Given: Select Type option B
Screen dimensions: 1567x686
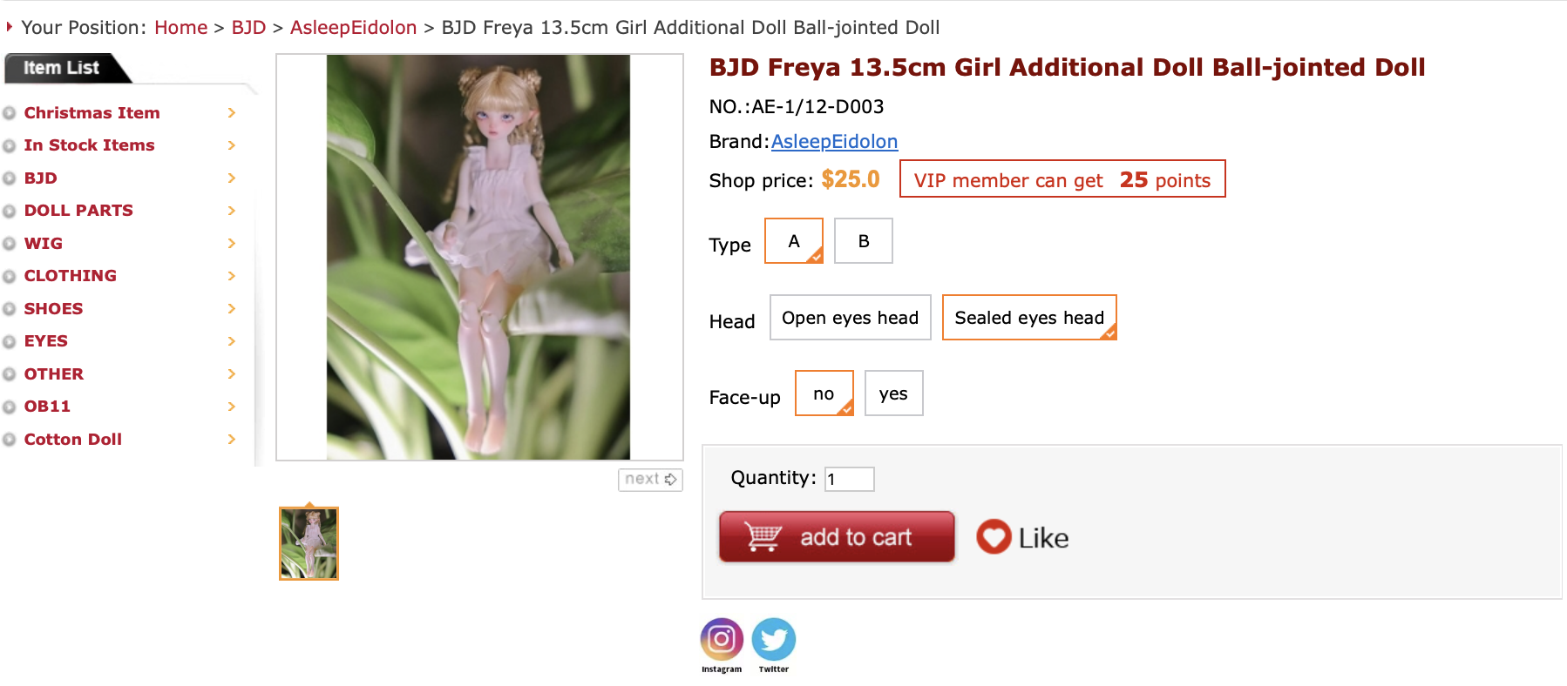Looking at the screenshot, I should click(x=864, y=241).
